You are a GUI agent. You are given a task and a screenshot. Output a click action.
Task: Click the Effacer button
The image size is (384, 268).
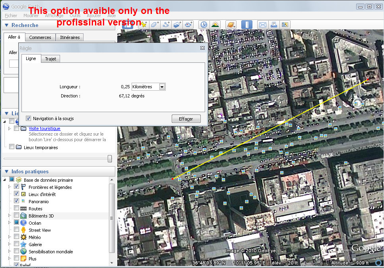[186, 119]
